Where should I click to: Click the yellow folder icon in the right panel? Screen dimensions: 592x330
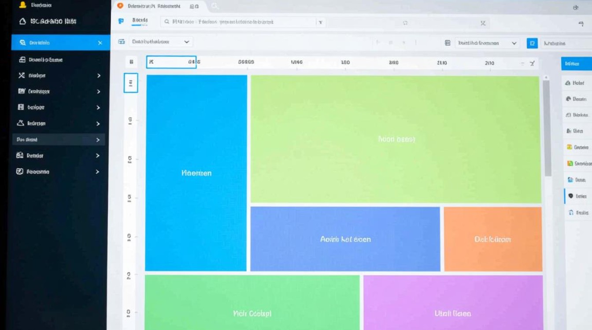tap(569, 147)
